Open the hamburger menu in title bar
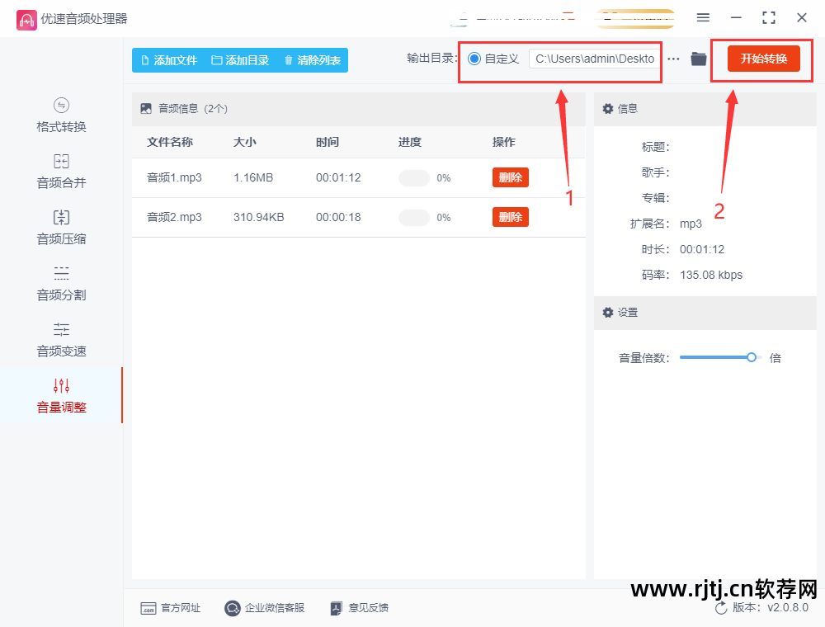 click(x=703, y=18)
